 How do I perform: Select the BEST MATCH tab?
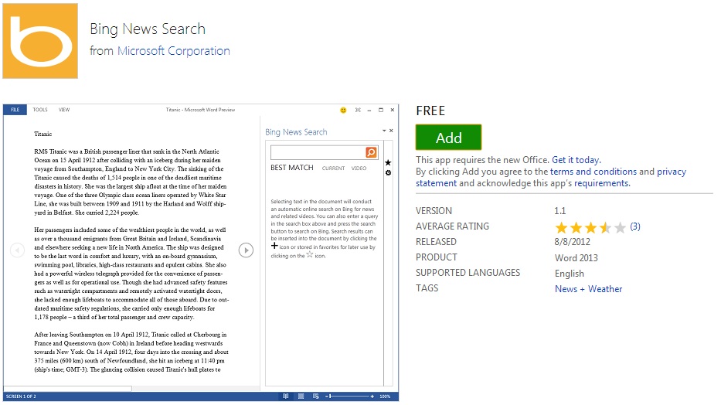tap(292, 168)
